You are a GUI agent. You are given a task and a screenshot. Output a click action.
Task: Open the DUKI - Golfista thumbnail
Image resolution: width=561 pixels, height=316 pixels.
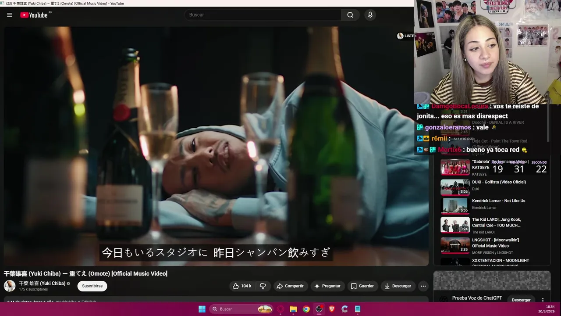click(455, 187)
